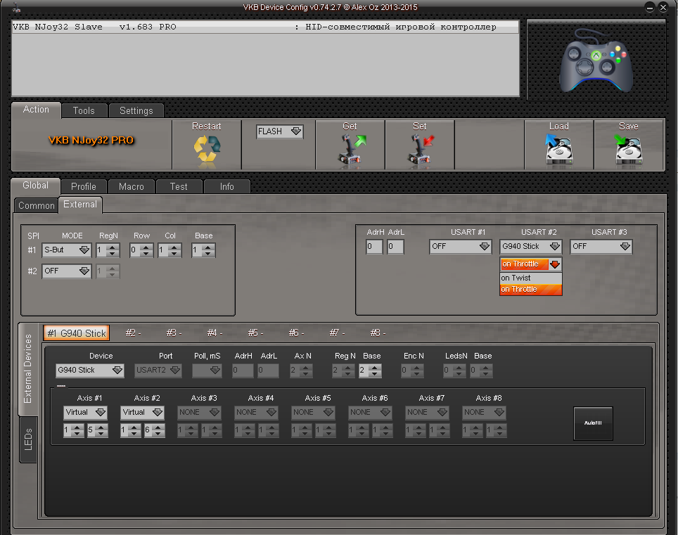Viewport: 678px width, 535px height.
Task: Click the Load disk icon
Action: pos(558,149)
